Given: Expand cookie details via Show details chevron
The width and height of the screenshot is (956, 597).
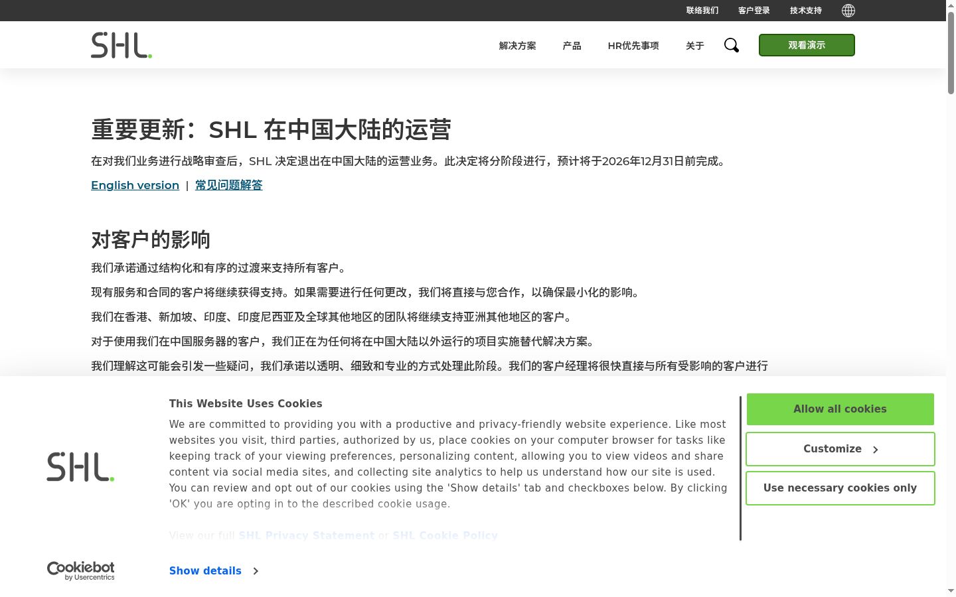Looking at the screenshot, I should pos(256,571).
